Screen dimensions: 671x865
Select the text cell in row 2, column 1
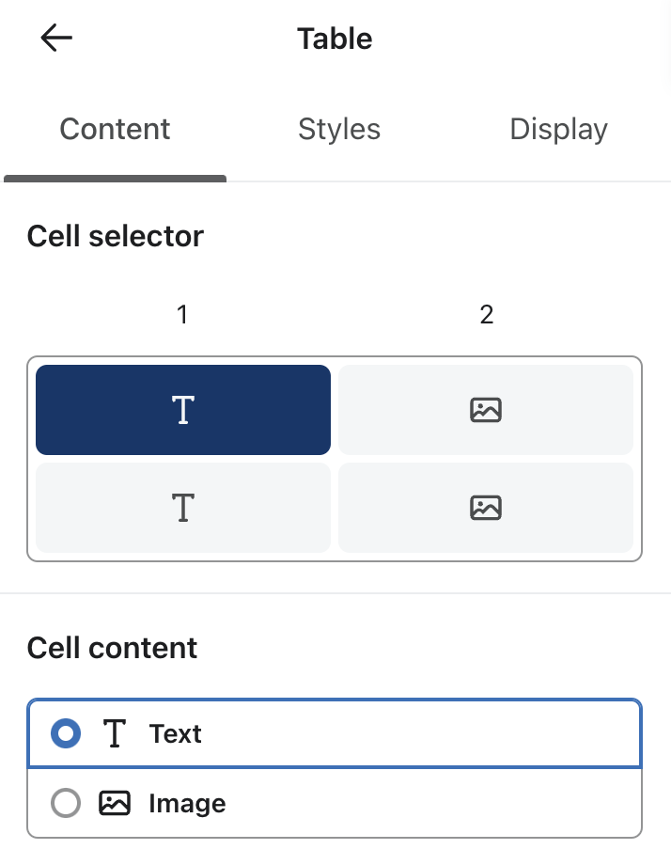pyautogui.click(x=182, y=508)
